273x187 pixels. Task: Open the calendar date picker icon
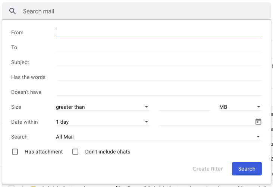(258, 122)
